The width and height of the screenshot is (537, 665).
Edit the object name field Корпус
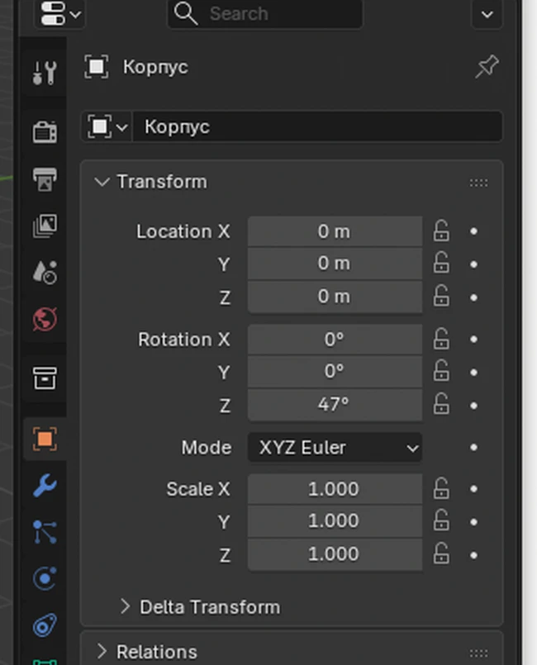pyautogui.click(x=317, y=126)
